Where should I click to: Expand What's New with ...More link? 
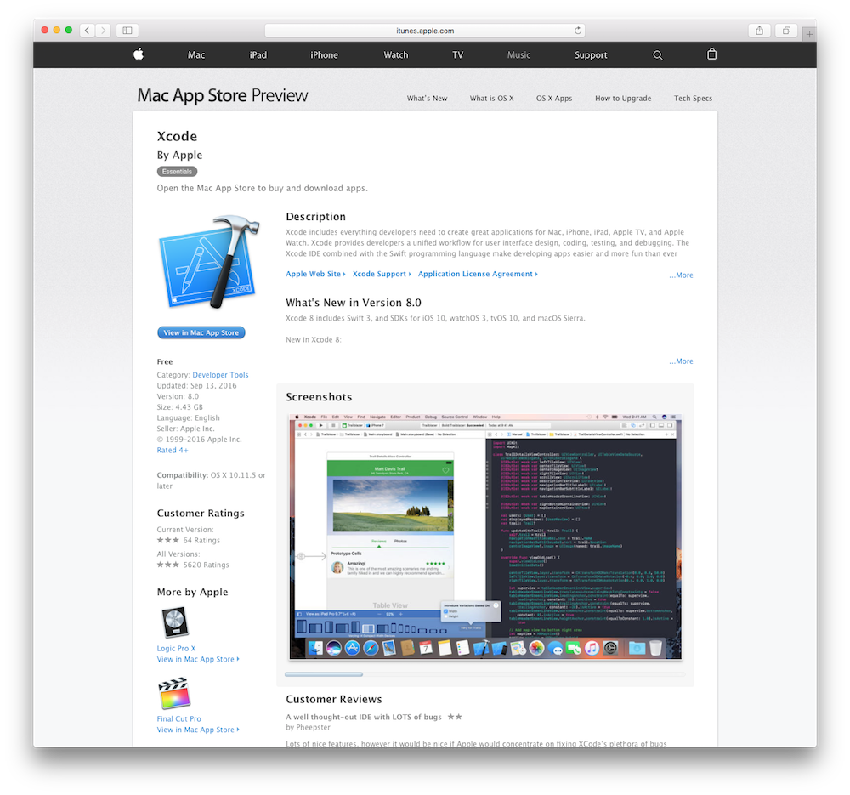point(681,361)
